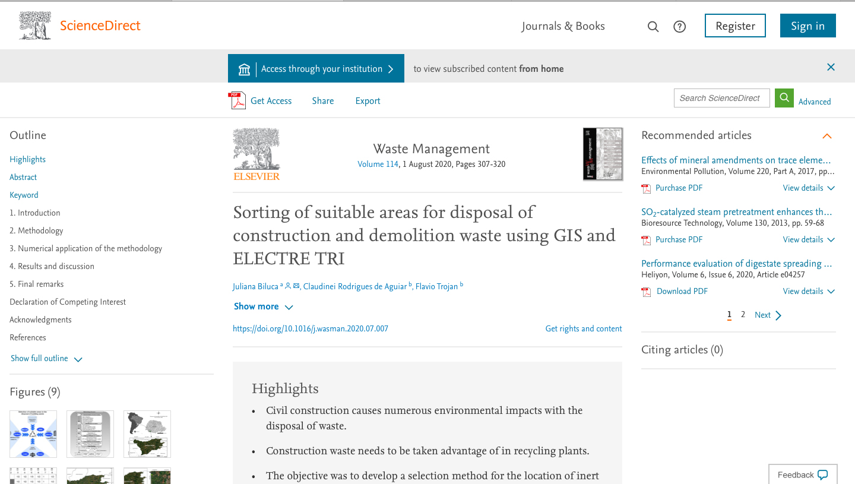Open Journals & Books menu
Screen dimensions: 855x484
(563, 26)
